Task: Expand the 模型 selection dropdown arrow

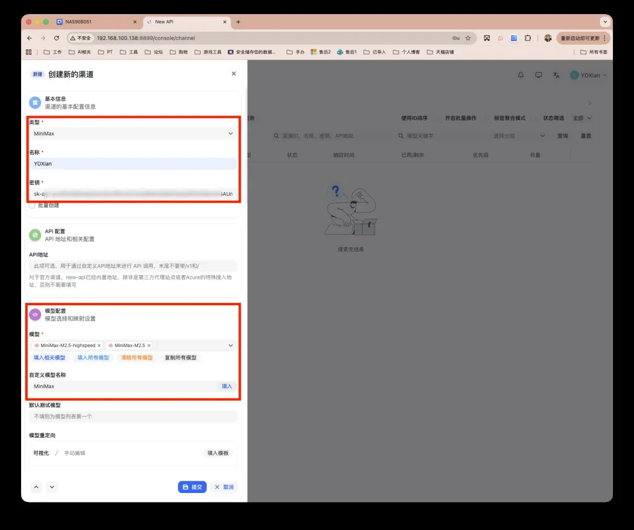Action: pos(231,346)
